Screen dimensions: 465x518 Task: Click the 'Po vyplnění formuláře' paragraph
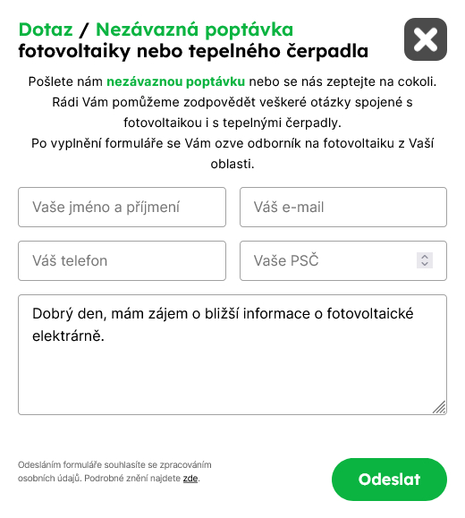tap(232, 153)
